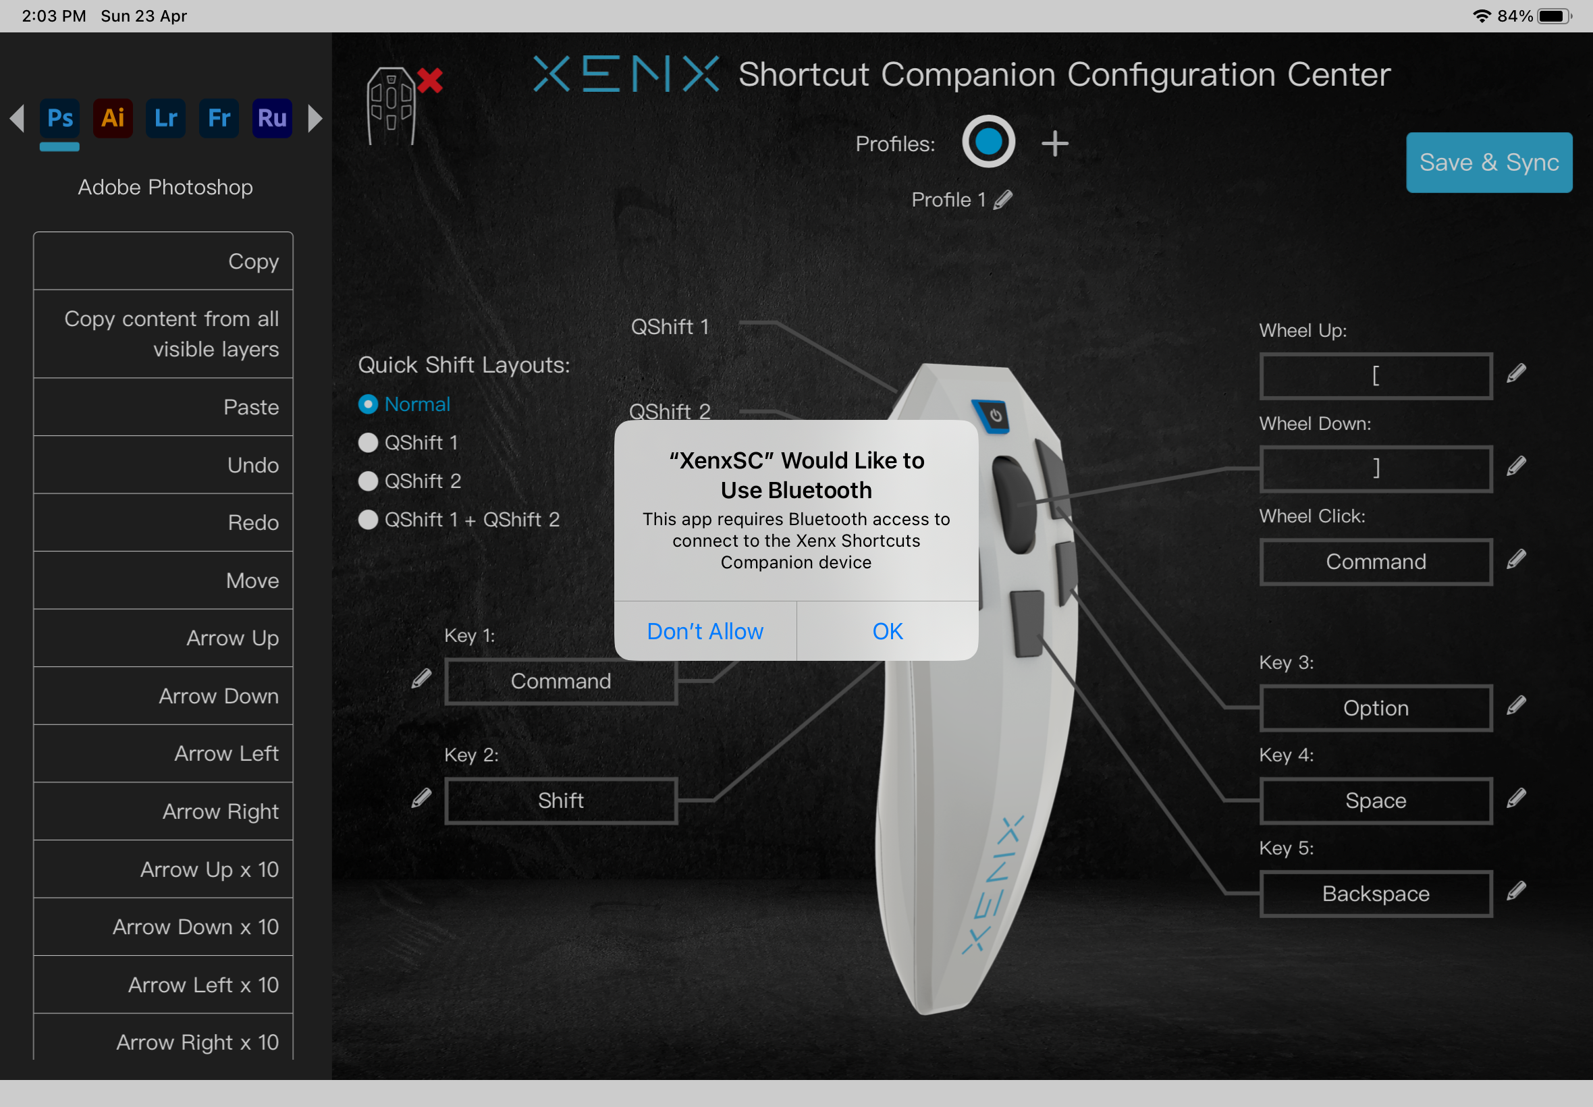Screen dimensions: 1593x1107
Task: Click the Key 4 Space field
Action: [1375, 801]
